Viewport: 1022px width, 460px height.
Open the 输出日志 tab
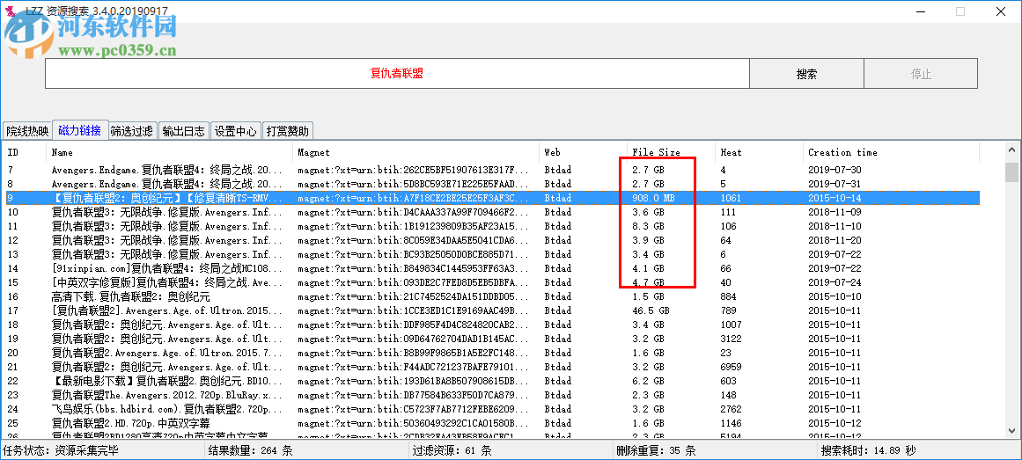[184, 131]
